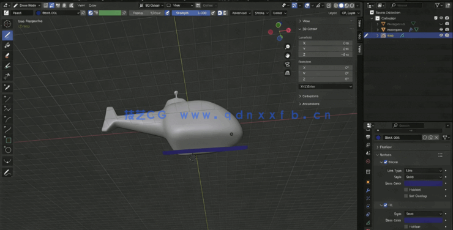
Task: Open the Draw menu in viewport header
Action: [x=92, y=5]
